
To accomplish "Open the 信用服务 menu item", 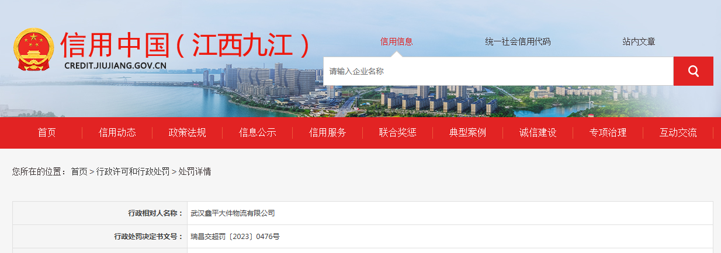I will [x=328, y=132].
